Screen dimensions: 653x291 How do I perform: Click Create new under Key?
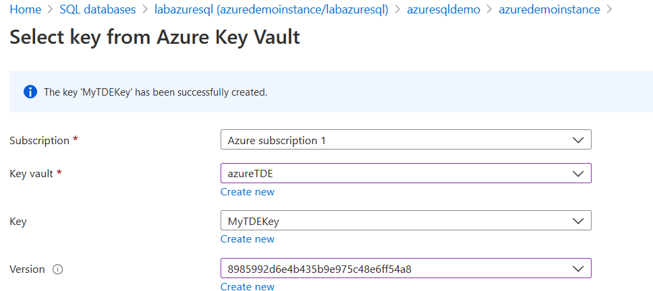(x=247, y=239)
